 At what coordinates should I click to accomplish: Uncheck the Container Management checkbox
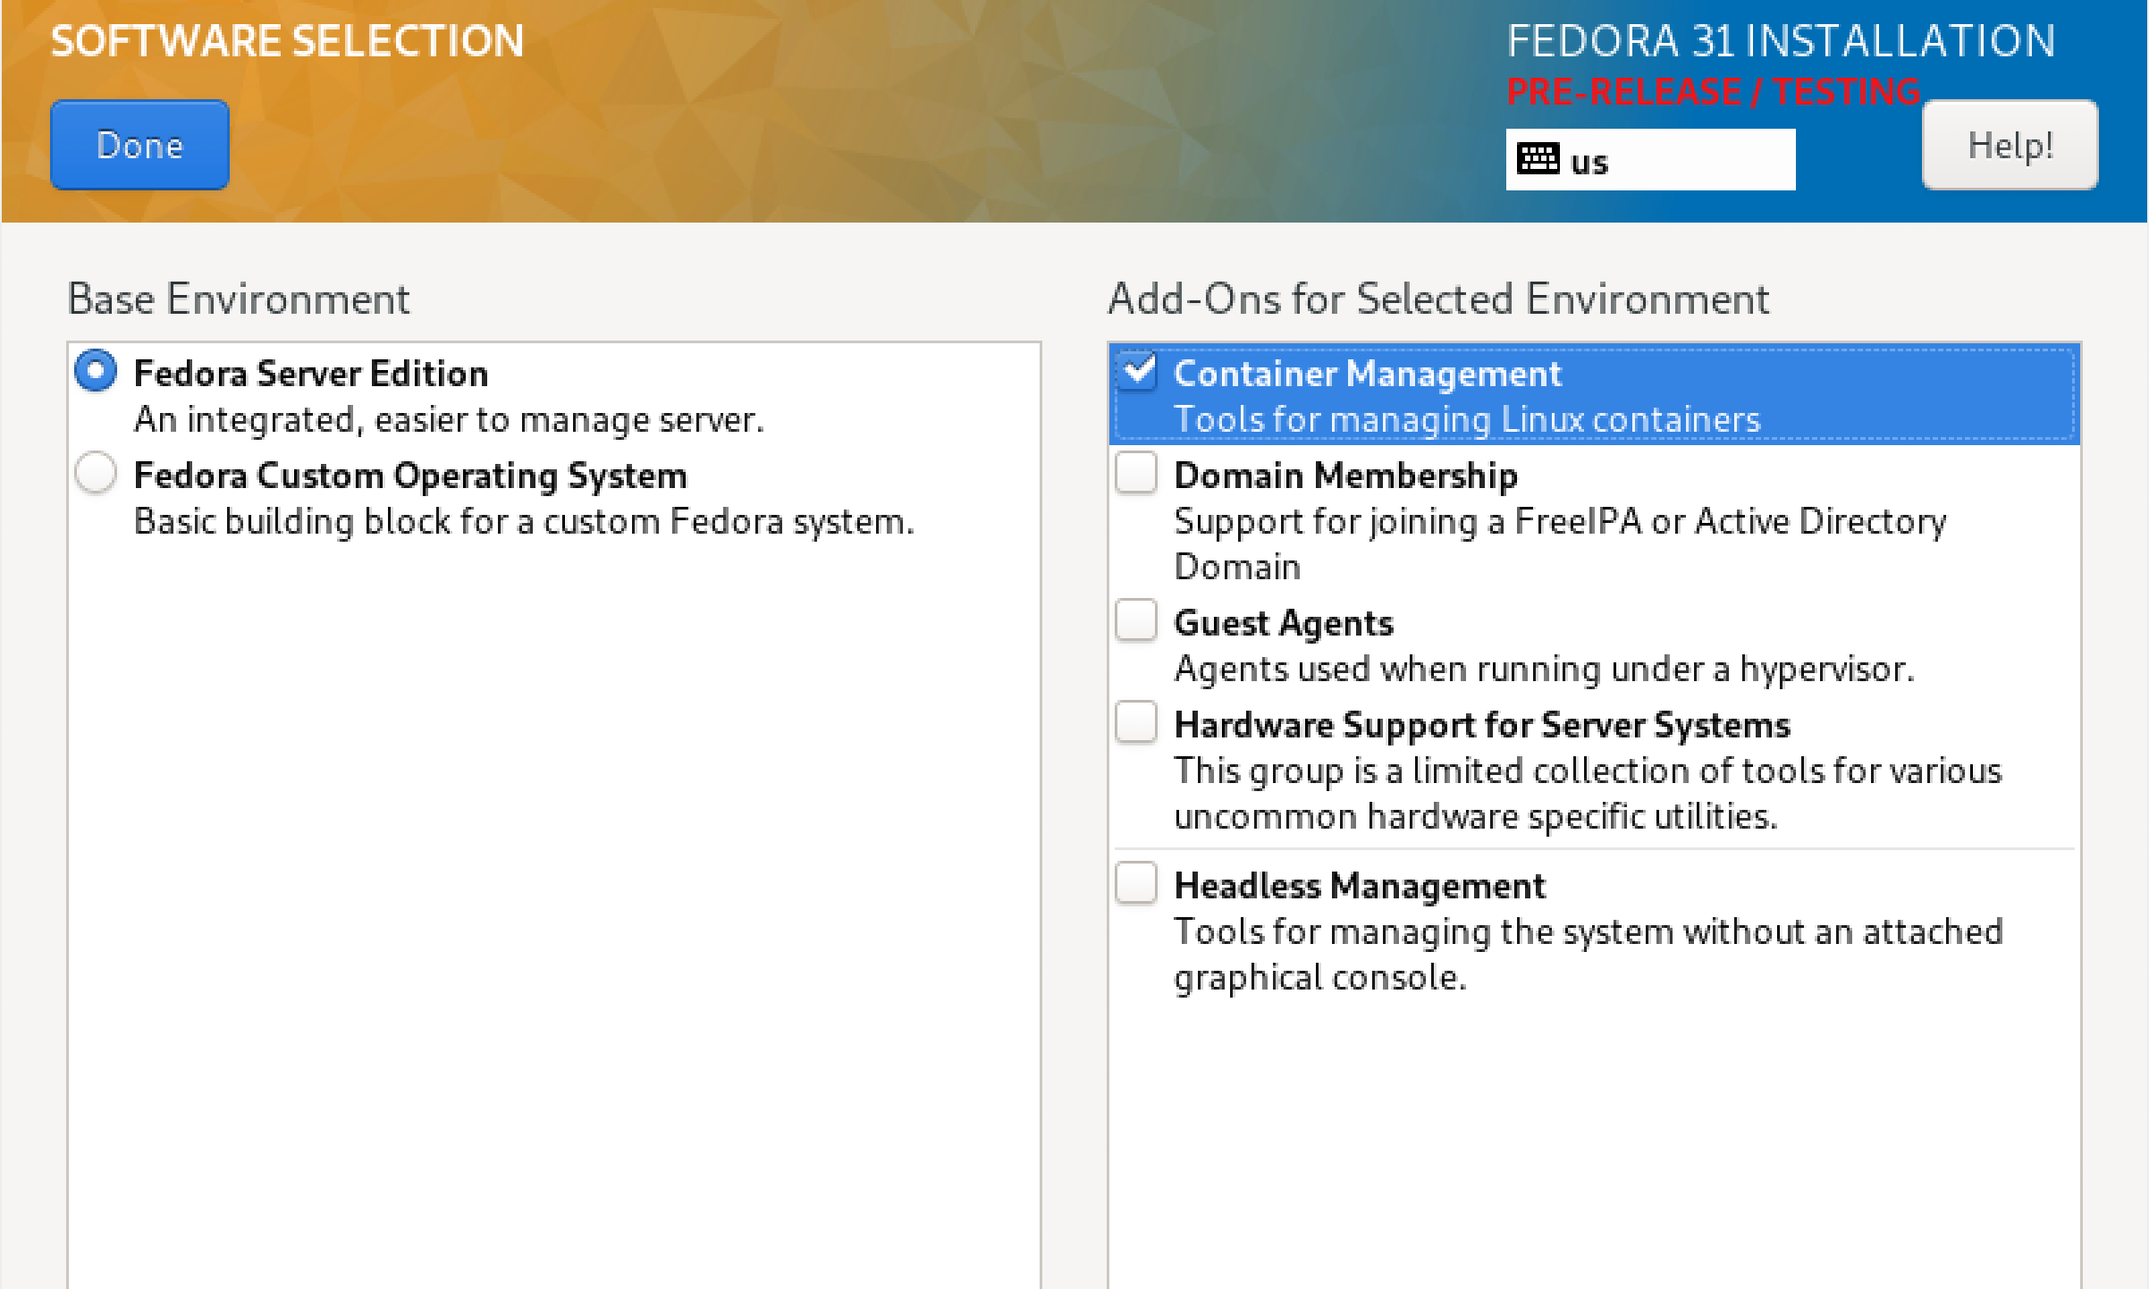(x=1136, y=371)
